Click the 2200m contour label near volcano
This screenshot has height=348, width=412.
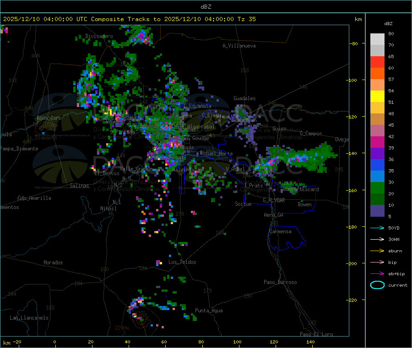[x=122, y=328]
